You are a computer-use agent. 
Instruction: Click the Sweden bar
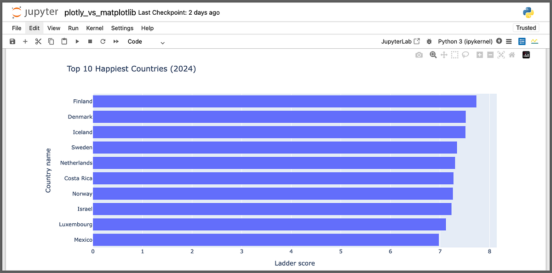(x=275, y=148)
